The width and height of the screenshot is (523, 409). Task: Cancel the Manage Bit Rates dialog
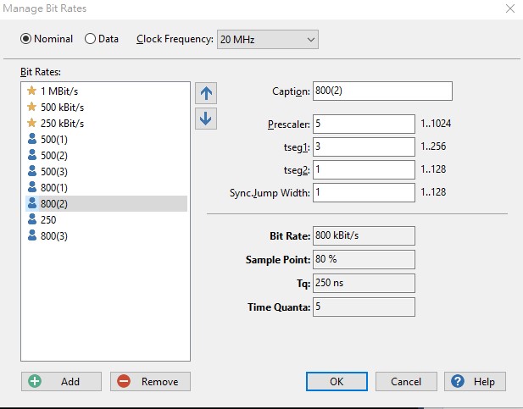[x=406, y=381]
